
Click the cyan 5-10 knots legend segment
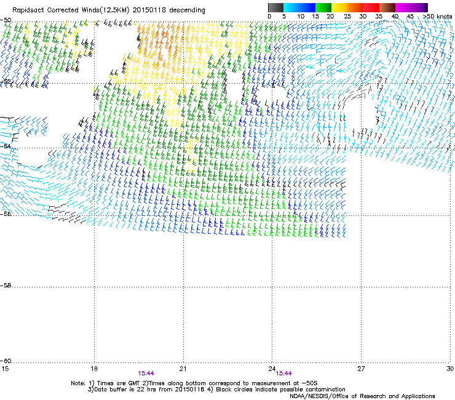[291, 7]
